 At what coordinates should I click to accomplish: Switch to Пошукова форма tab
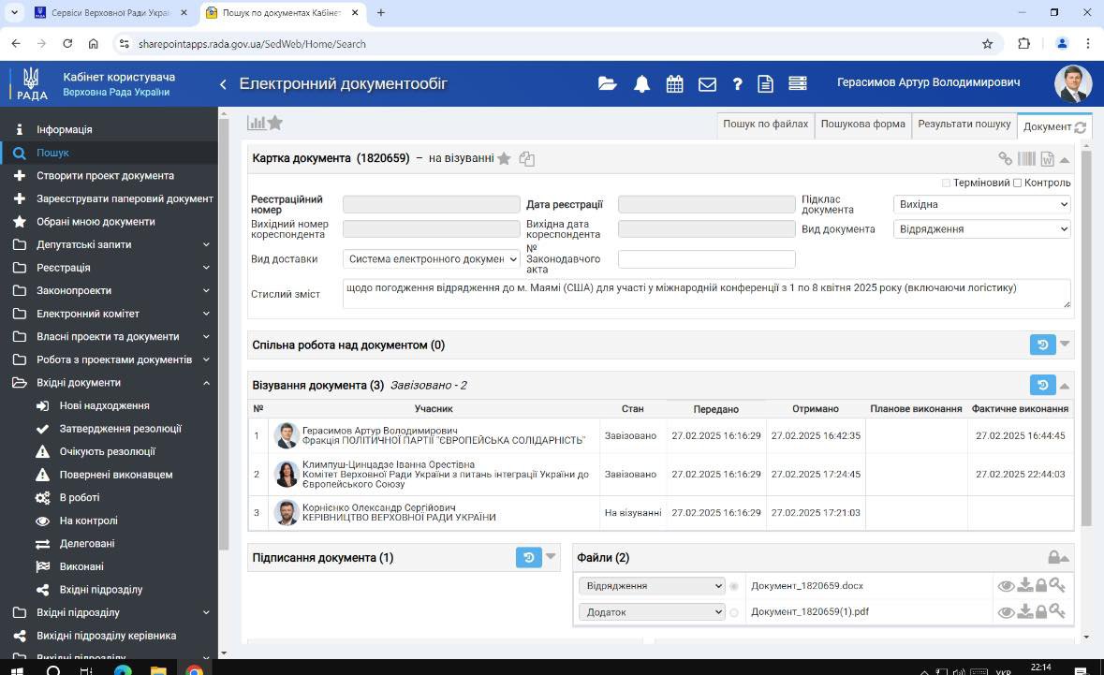pos(862,125)
